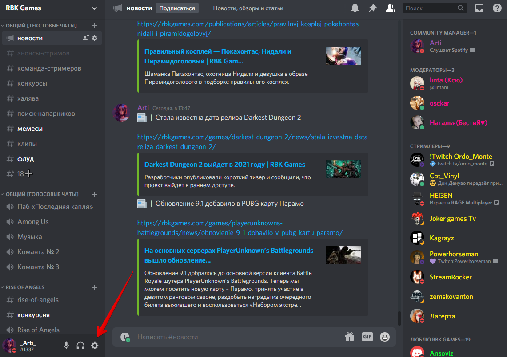
Task: Join voice channel Паб «Последняя капля»
Action: point(52,207)
